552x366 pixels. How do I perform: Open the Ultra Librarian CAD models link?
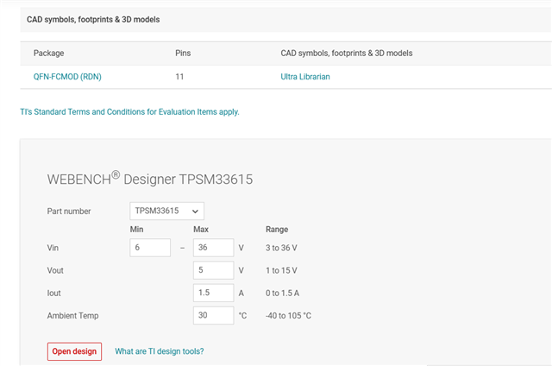pos(304,77)
